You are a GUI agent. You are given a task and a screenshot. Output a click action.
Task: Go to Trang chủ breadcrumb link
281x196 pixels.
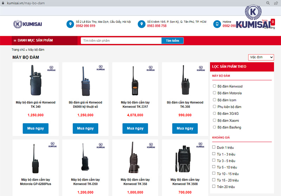(x=18, y=50)
